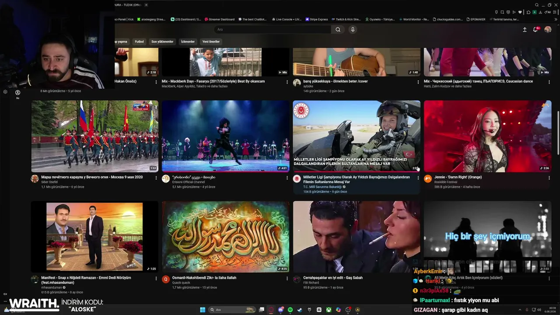The image size is (560, 315).
Task: Open Spotify from the taskbar
Action: [x=290, y=310]
